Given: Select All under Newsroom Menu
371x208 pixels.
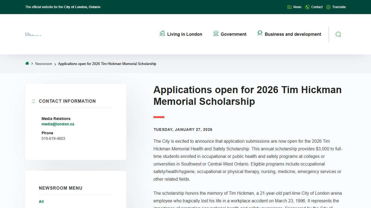Looking at the screenshot, I should [x=41, y=201].
